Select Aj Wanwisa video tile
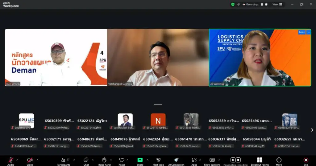The image size is (316, 166). 260,58
